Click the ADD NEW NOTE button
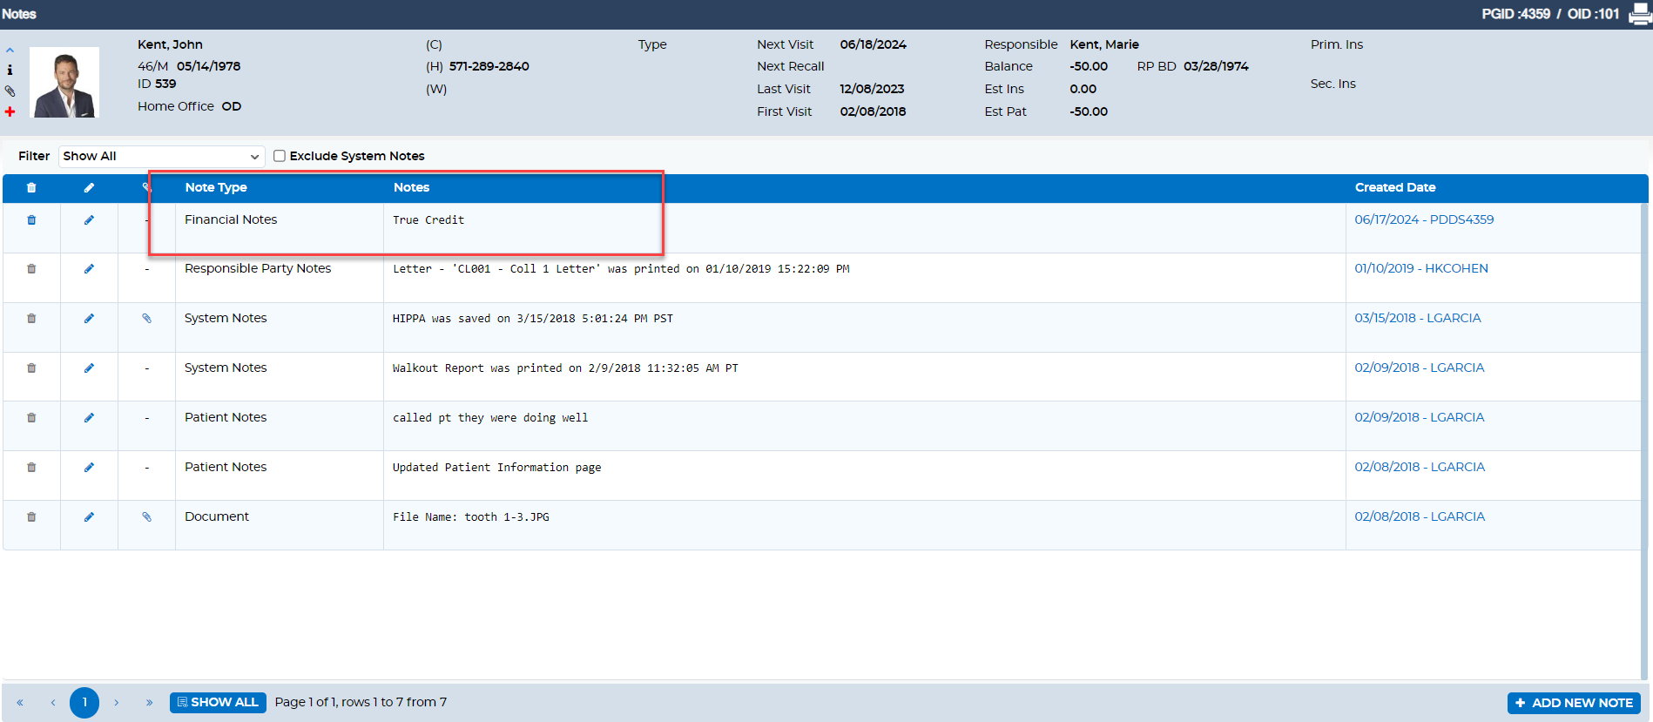Image resolution: width=1653 pixels, height=722 pixels. 1573,703
